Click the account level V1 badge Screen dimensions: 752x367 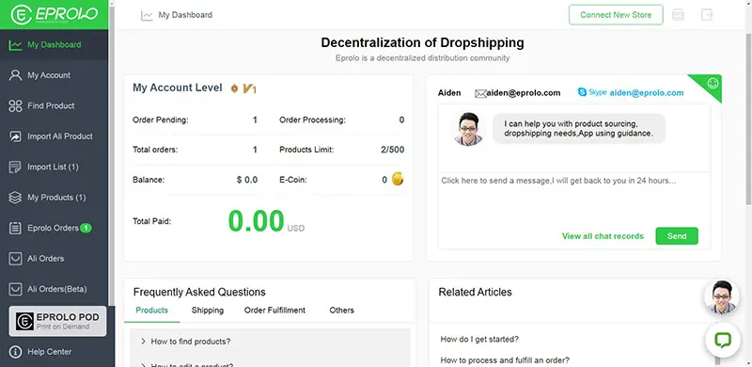coord(243,88)
